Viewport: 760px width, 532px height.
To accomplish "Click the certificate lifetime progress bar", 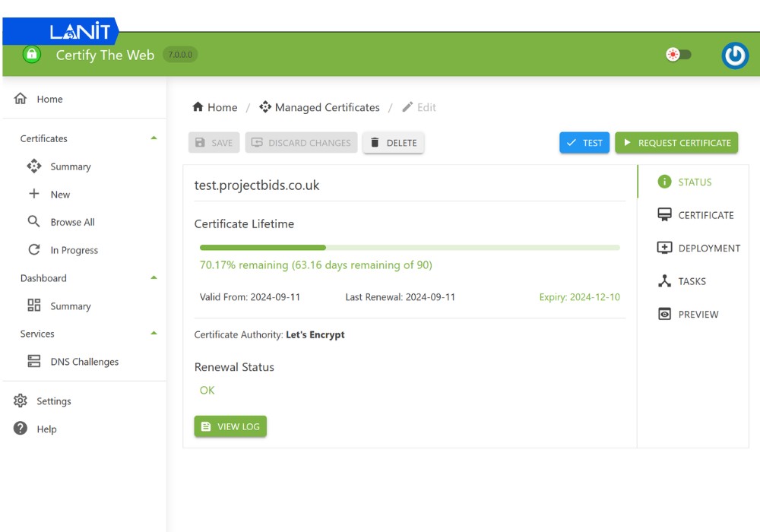I will click(410, 248).
